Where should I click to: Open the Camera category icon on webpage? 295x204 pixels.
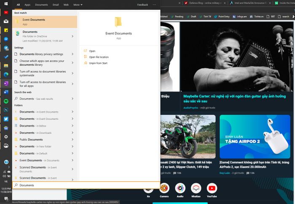(164, 188)
